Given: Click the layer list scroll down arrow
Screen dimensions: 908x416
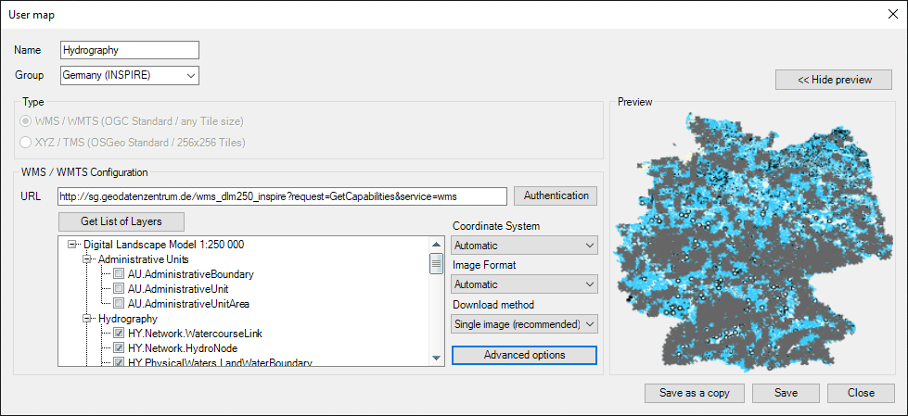Looking at the screenshot, I should click(436, 359).
